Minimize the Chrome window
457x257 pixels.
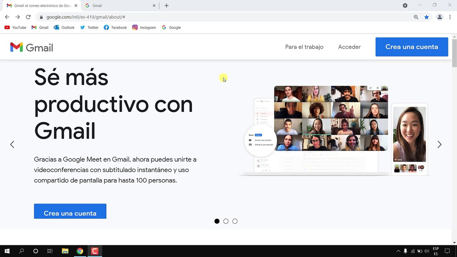point(420,5)
